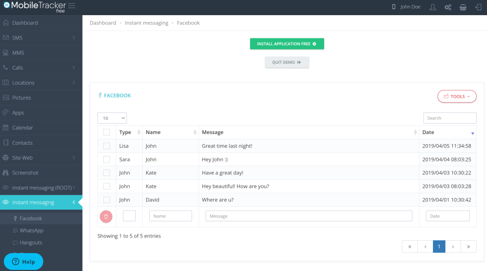Open the Dashboard sidebar menu item
The height and width of the screenshot is (271, 487).
41,23
